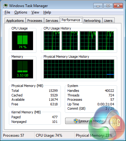Click the CPU Usage gauge meter

(x=22, y=41)
